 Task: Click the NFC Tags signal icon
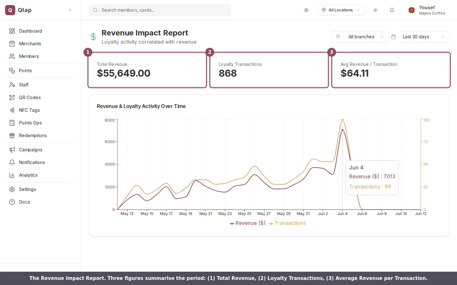point(12,110)
